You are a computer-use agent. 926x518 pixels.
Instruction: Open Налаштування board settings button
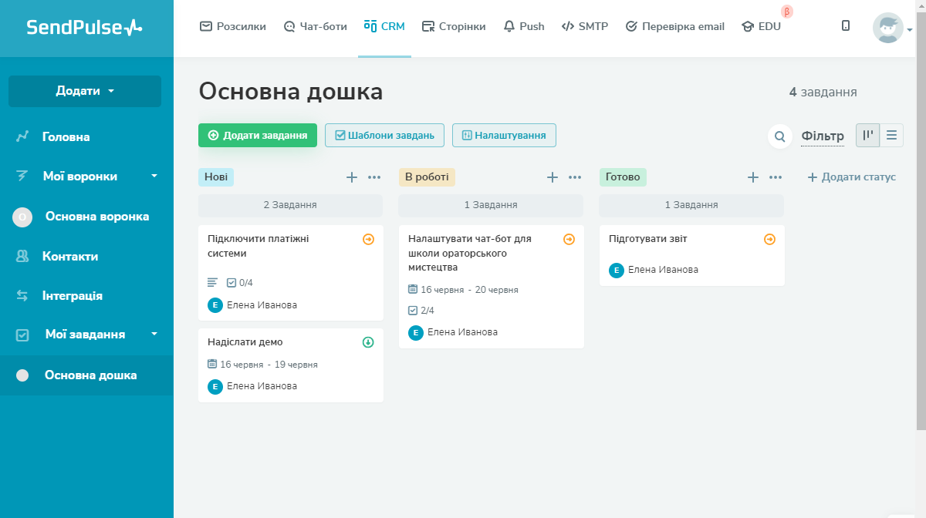504,135
